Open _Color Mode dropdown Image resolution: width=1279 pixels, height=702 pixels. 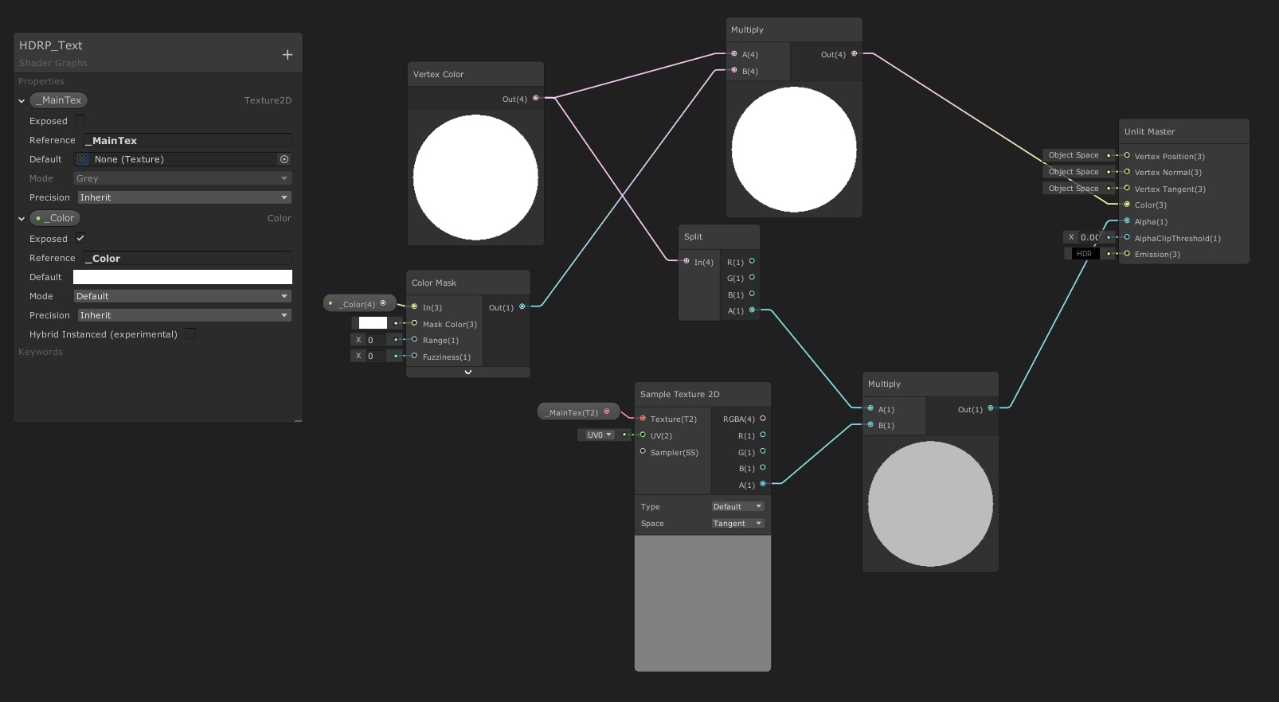point(184,296)
